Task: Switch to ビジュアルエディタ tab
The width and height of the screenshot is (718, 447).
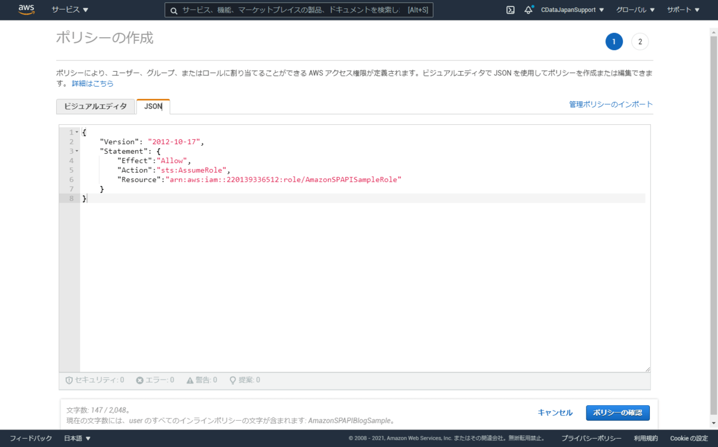Action: pos(95,106)
